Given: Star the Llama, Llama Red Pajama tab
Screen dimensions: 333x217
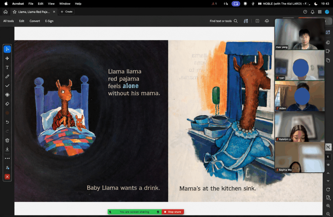Looking at the screenshot, I should click(x=15, y=12).
